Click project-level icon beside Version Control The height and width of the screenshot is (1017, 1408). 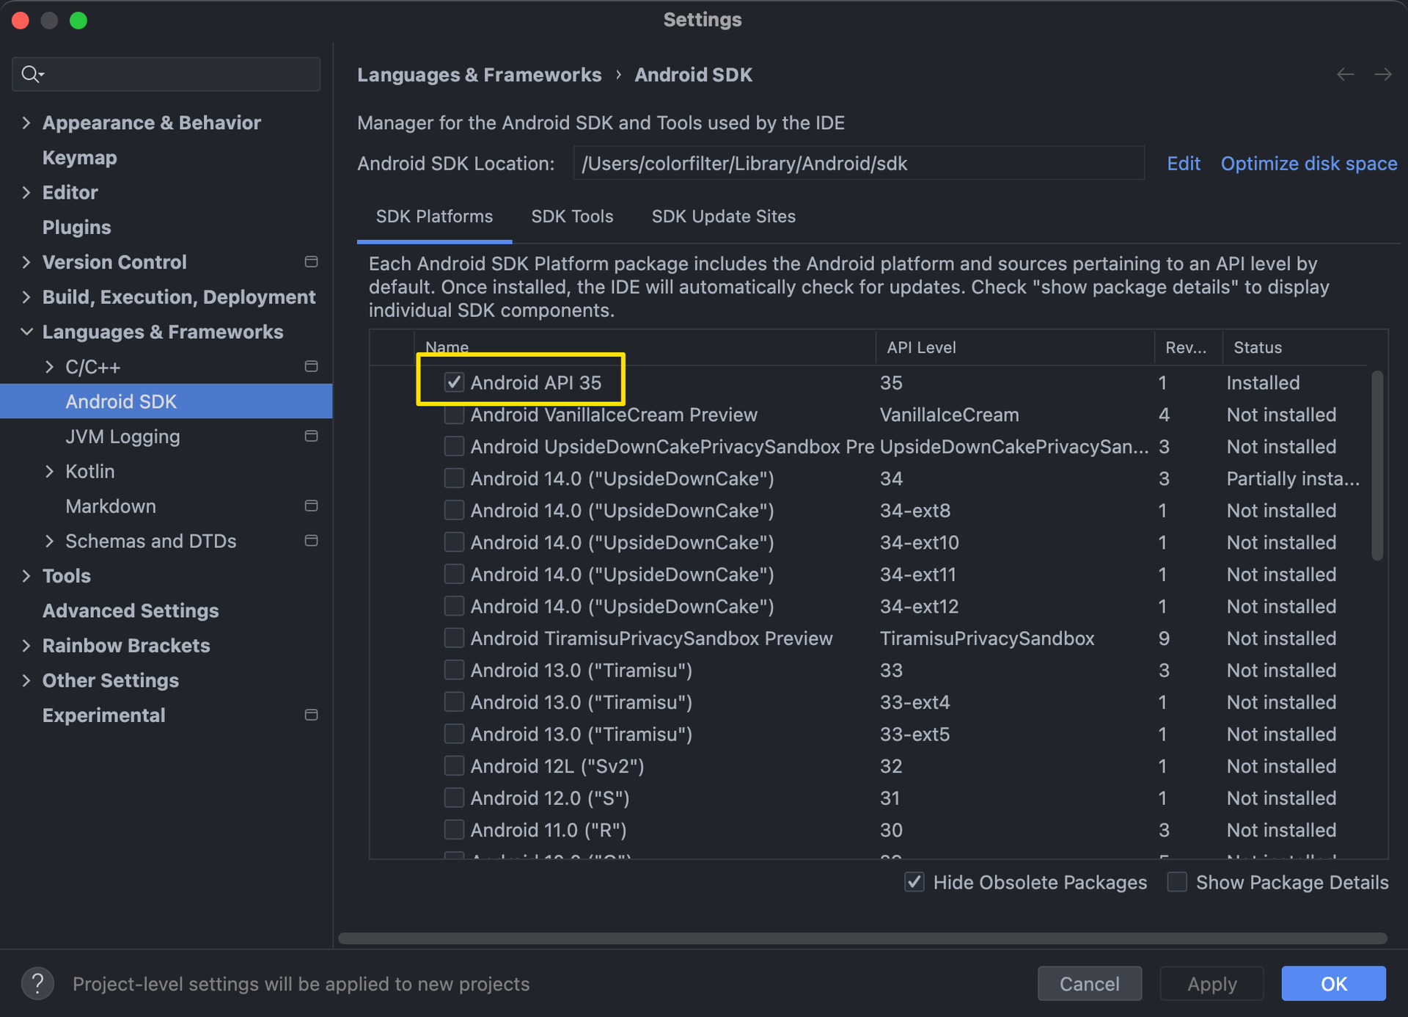point(311,262)
